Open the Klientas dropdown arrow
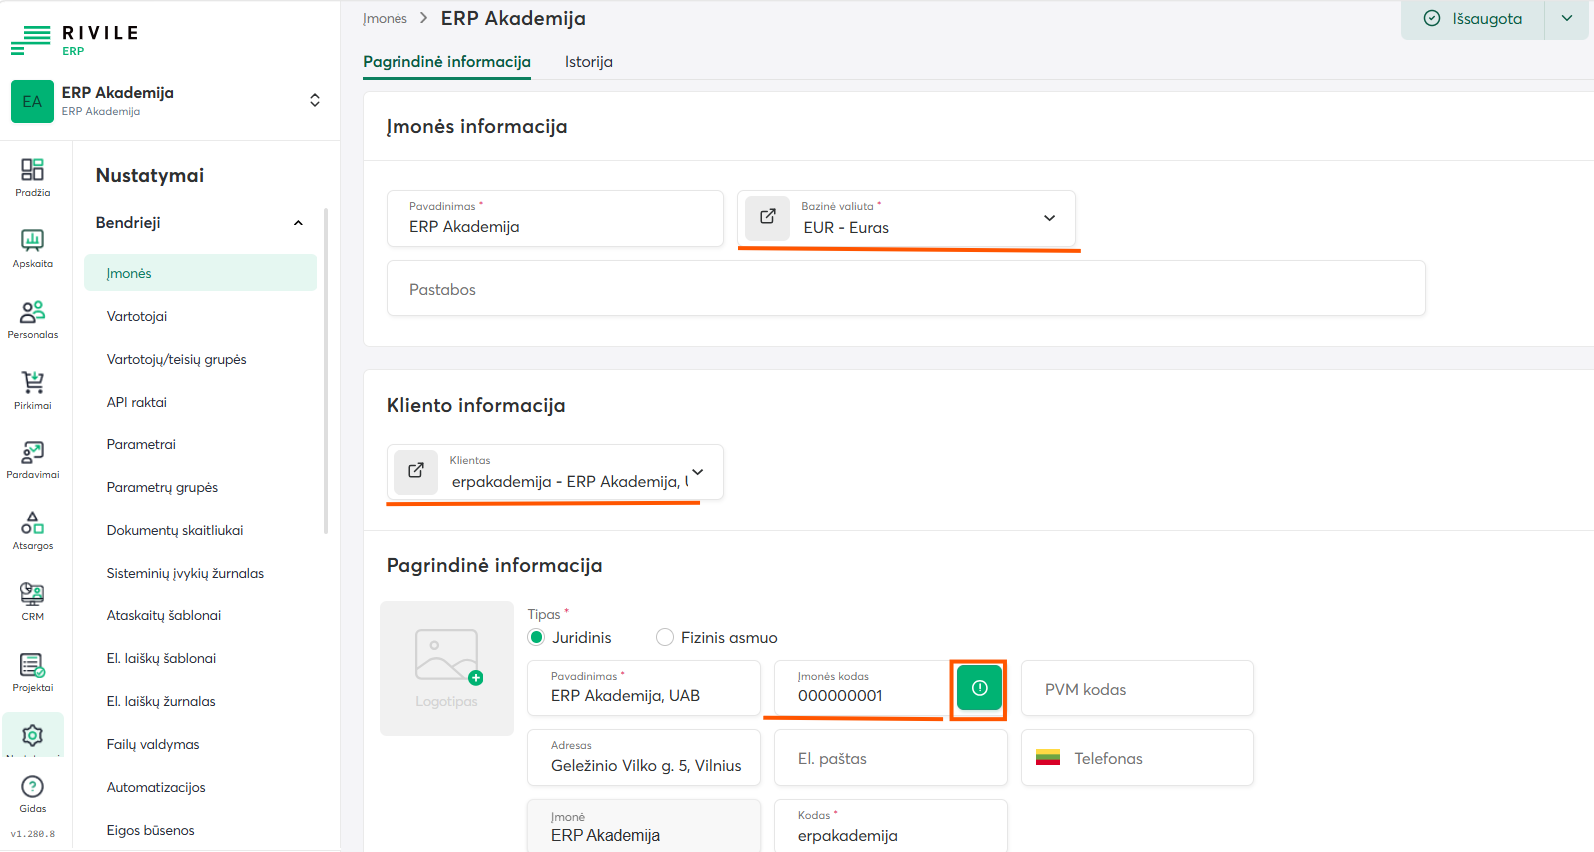Viewport: 1594px width, 852px height. (x=698, y=472)
